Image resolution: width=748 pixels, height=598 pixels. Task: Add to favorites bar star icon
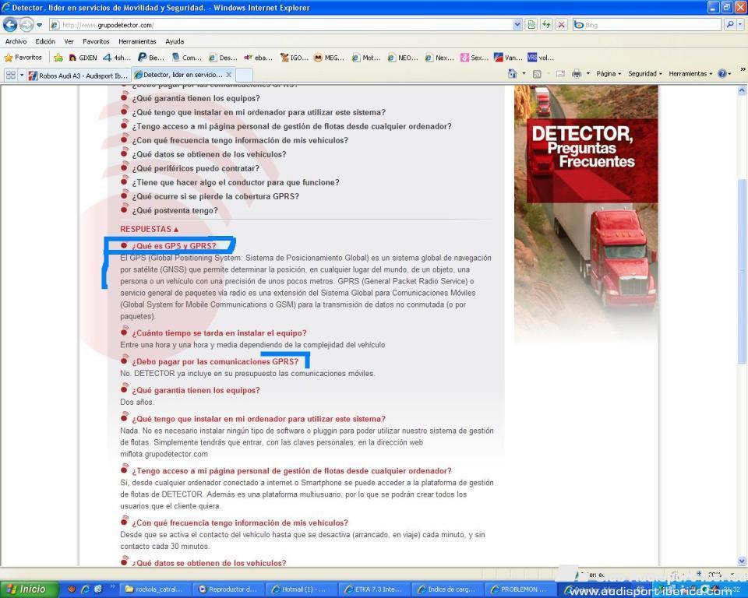pos(58,58)
